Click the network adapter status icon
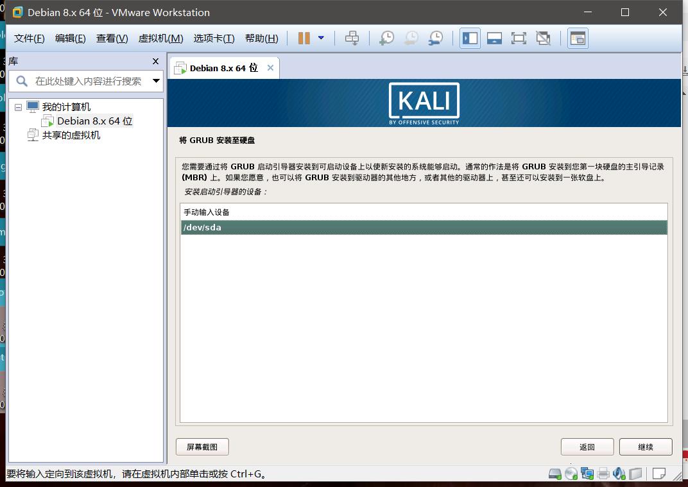 587,474
